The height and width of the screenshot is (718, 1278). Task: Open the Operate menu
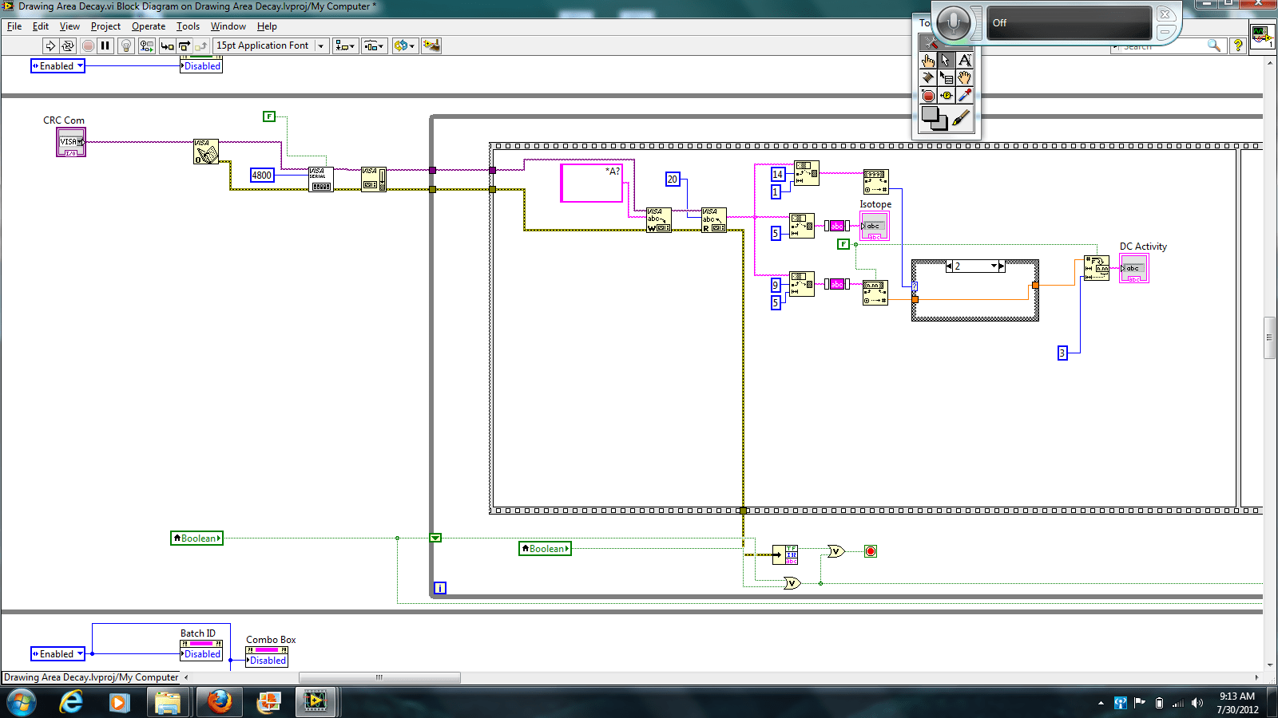(149, 26)
